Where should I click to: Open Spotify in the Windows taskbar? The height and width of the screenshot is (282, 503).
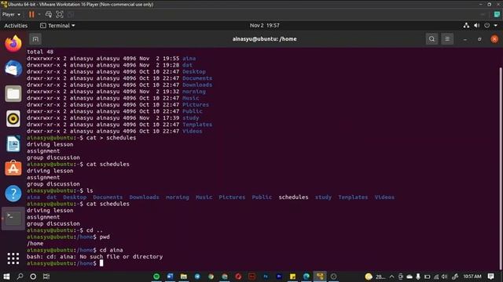[x=156, y=277]
